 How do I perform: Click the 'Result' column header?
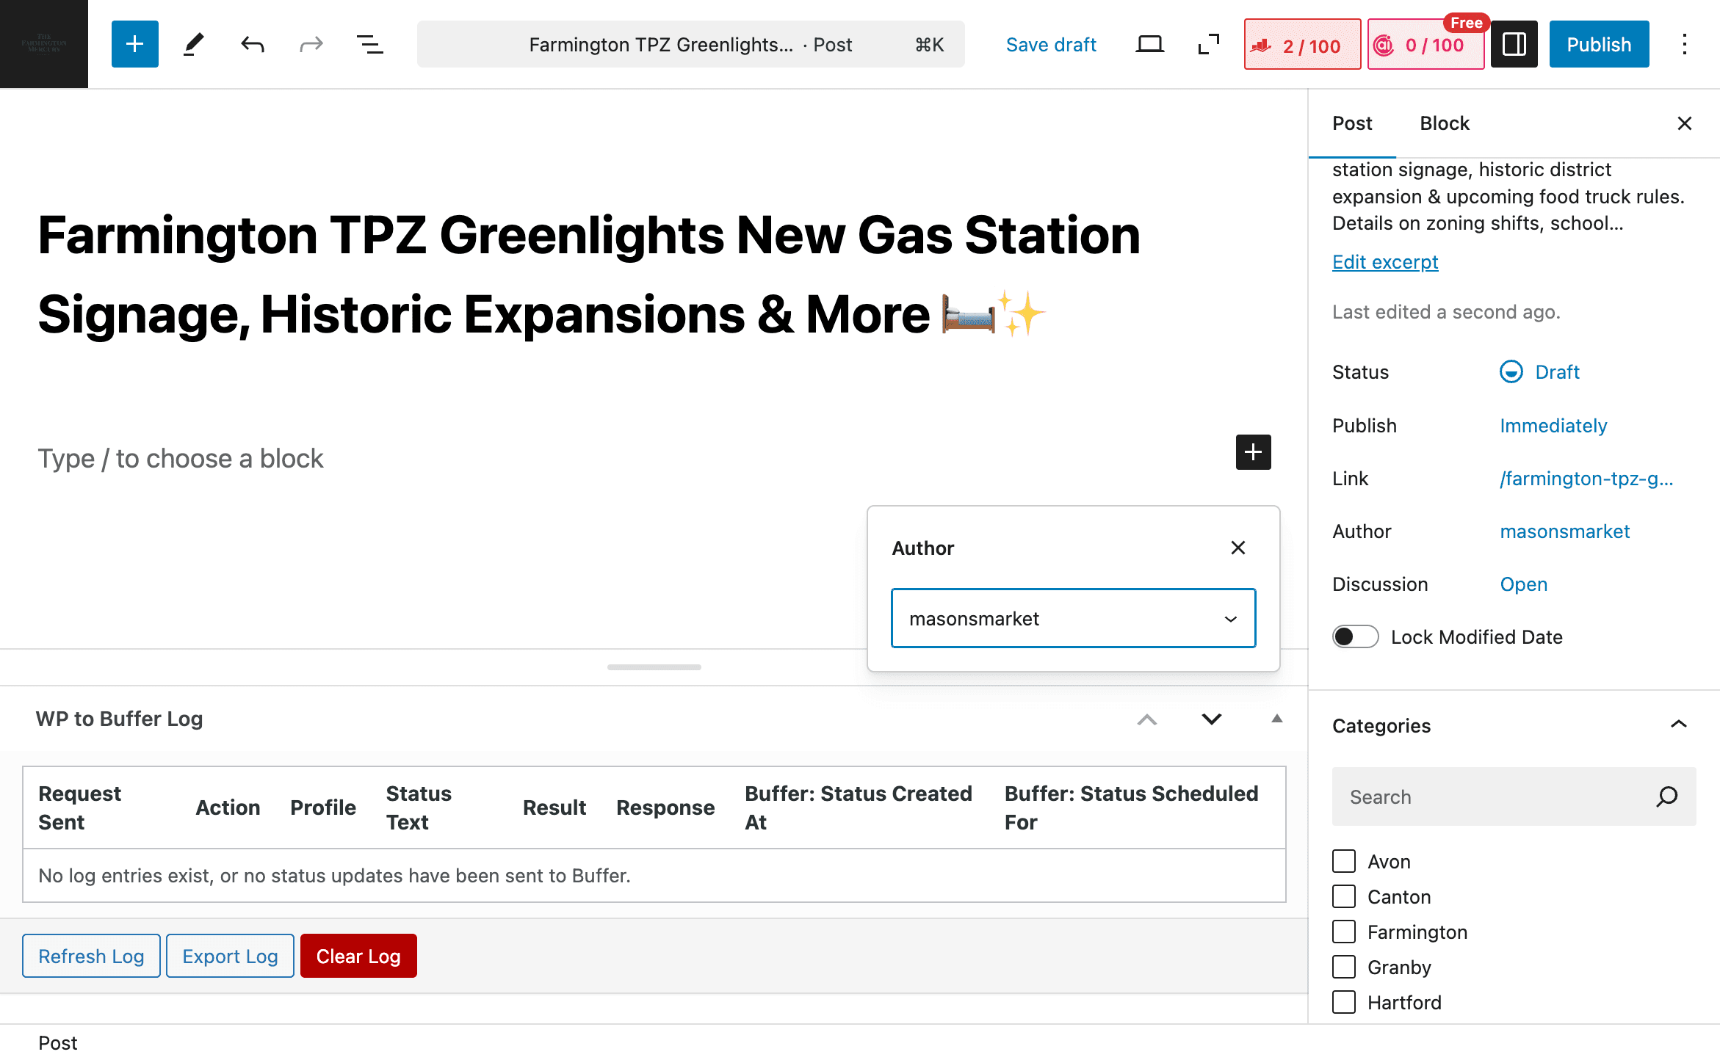pos(554,807)
